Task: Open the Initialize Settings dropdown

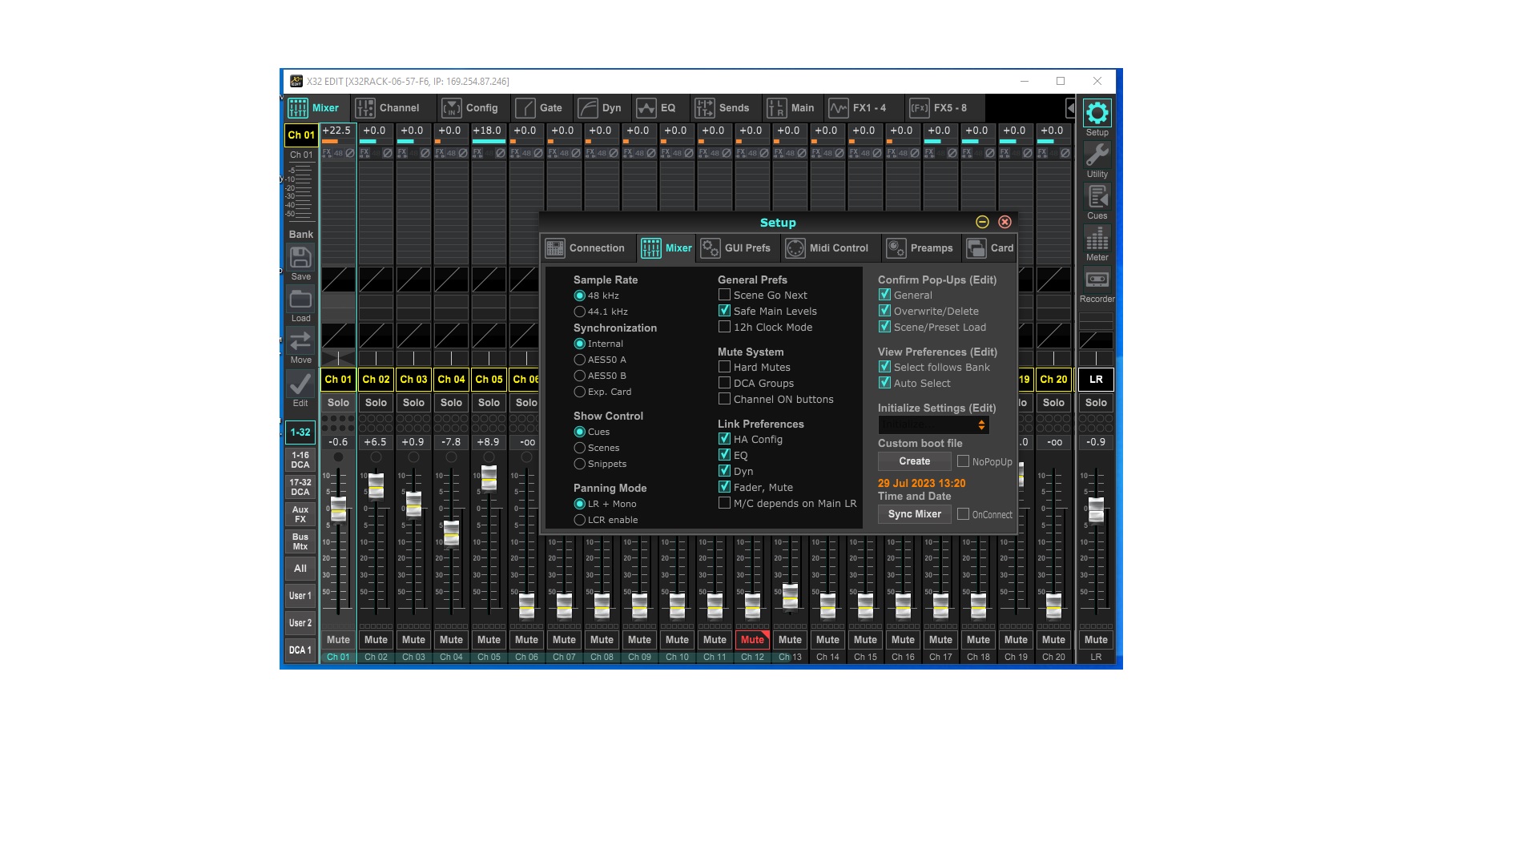Action: click(934, 425)
